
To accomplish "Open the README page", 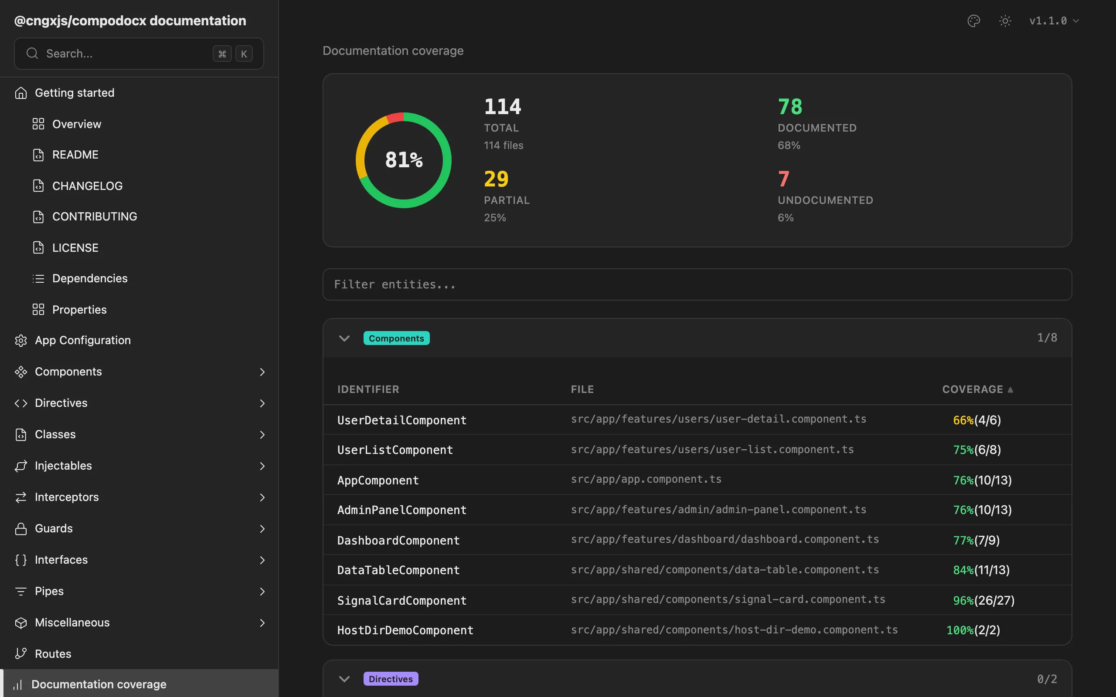I will (75, 154).
